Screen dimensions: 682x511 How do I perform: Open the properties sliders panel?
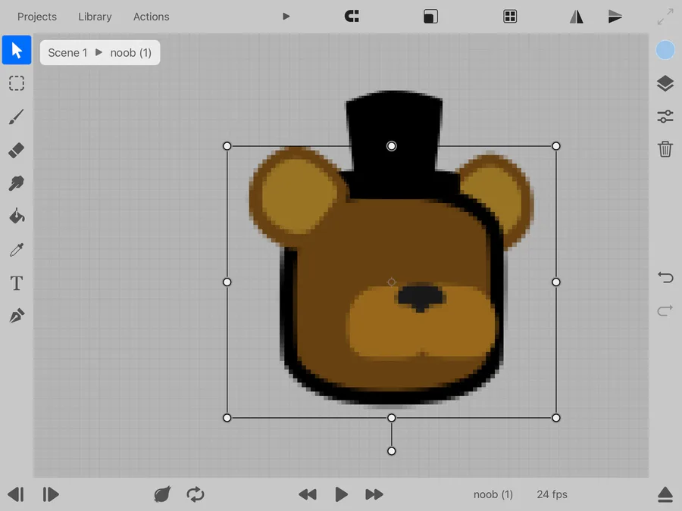(x=665, y=117)
